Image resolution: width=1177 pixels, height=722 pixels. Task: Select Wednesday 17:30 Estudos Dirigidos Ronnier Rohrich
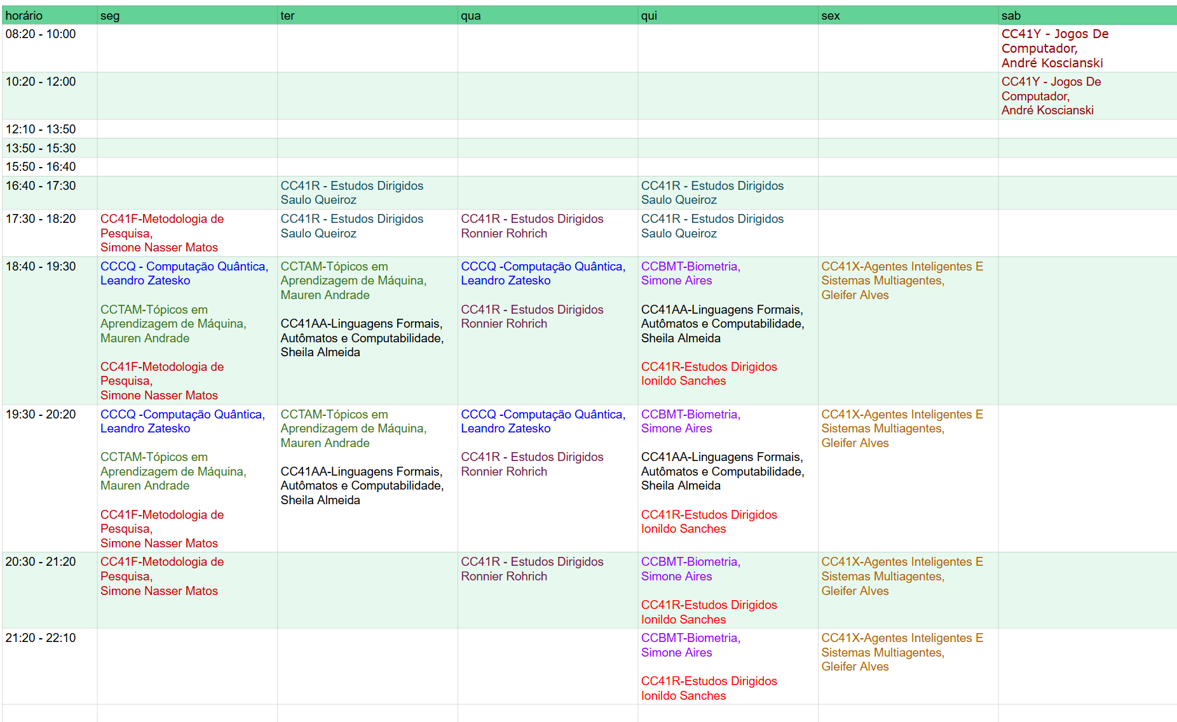[x=531, y=226]
